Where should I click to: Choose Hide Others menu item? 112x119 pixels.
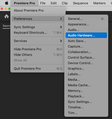point(38,55)
